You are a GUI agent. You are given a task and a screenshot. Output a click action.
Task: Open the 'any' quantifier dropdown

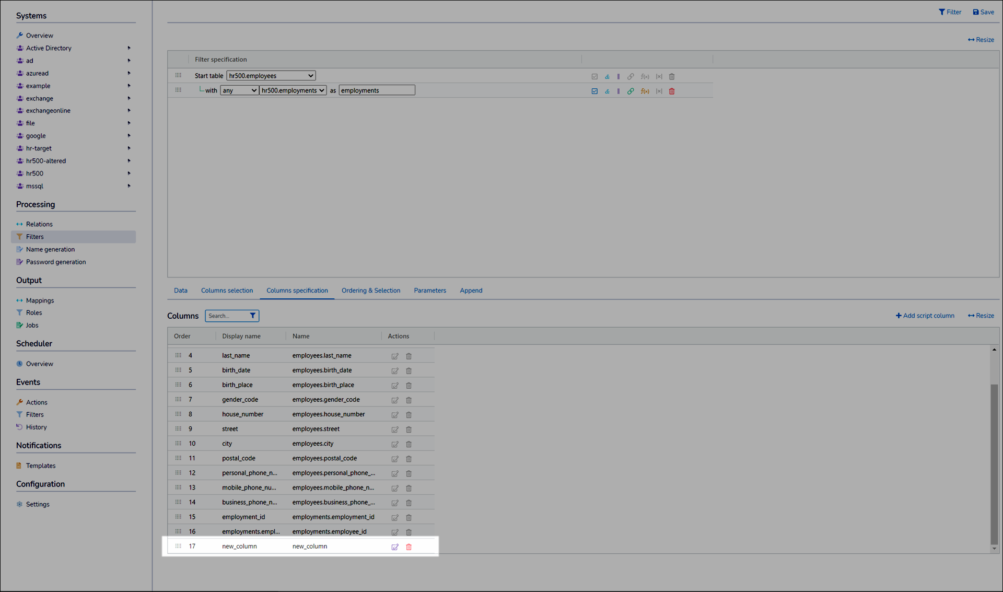[239, 90]
